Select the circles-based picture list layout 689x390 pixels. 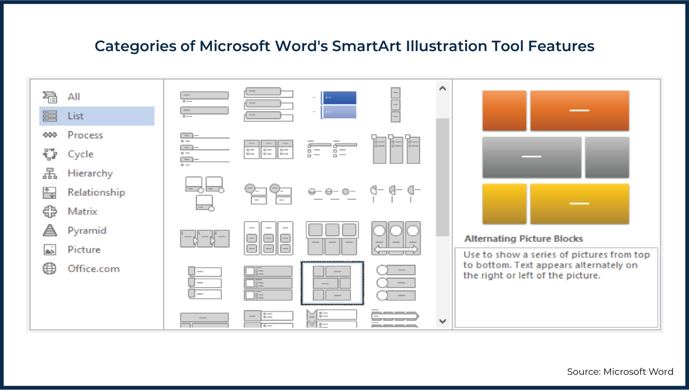pyautogui.click(x=396, y=283)
